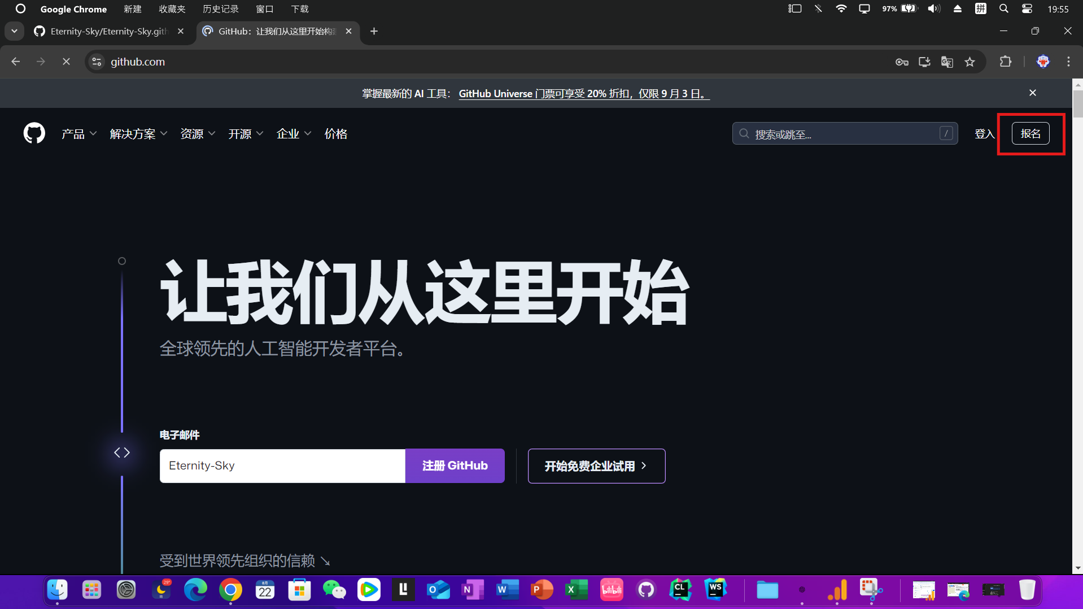The image size is (1083, 609).
Task: Open saved passwords key icon
Action: pos(902,62)
